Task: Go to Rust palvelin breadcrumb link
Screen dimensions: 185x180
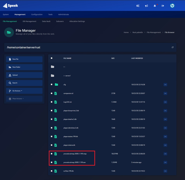Action: (138, 32)
